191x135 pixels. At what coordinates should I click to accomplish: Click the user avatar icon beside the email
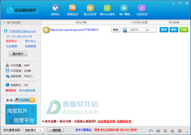click(5, 31)
